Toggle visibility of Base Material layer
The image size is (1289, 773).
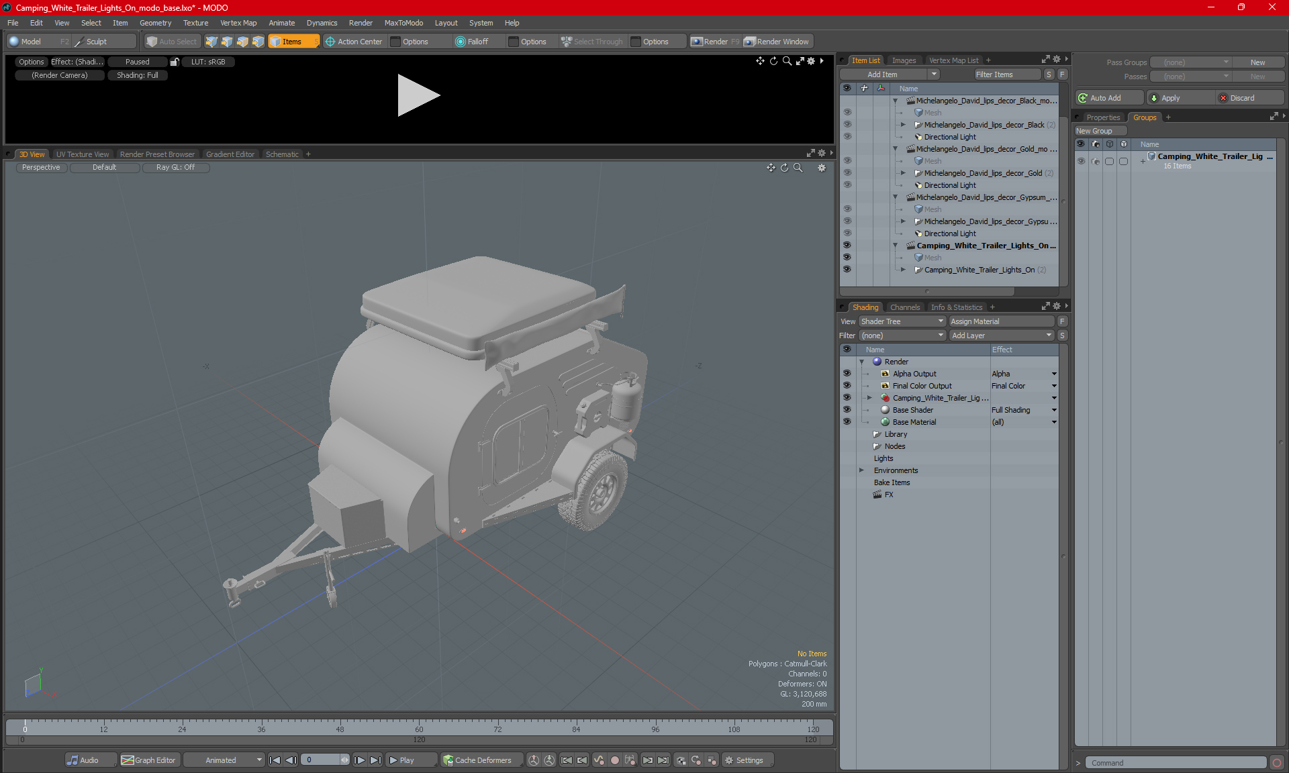pos(847,421)
